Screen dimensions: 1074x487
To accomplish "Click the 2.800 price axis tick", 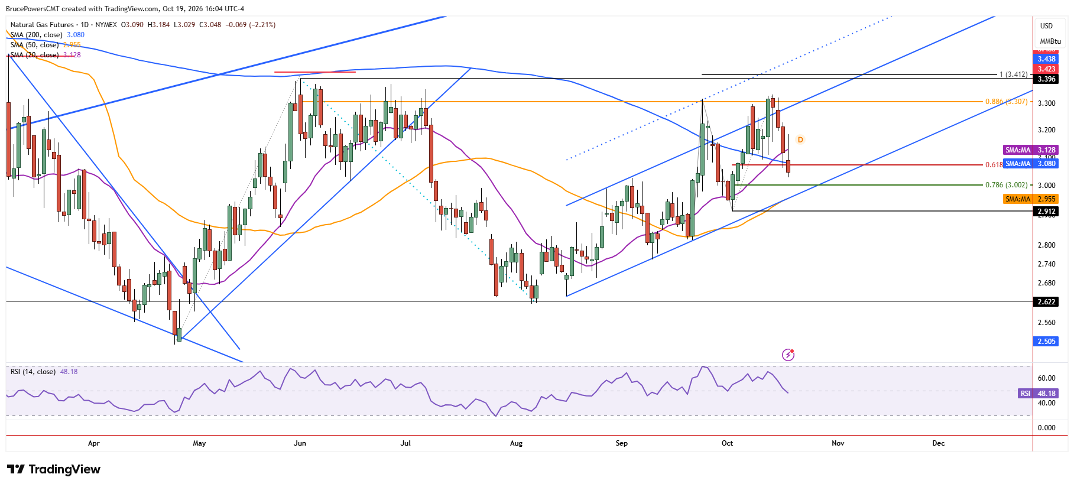I will click(1046, 245).
